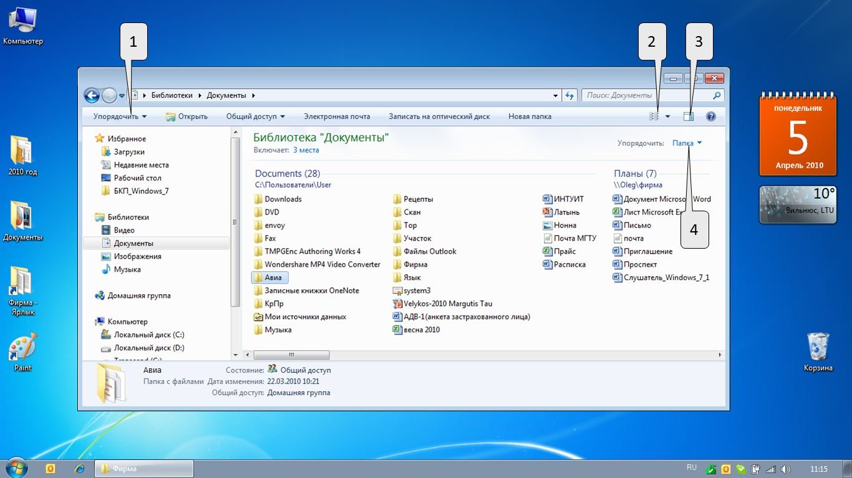
Task: Click the change view icon
Action: [654, 117]
